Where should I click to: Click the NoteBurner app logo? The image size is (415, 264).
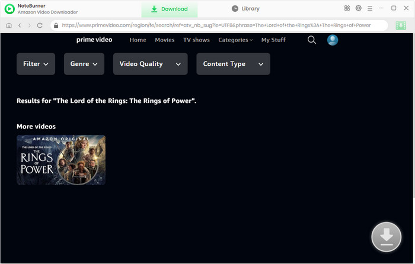point(9,9)
